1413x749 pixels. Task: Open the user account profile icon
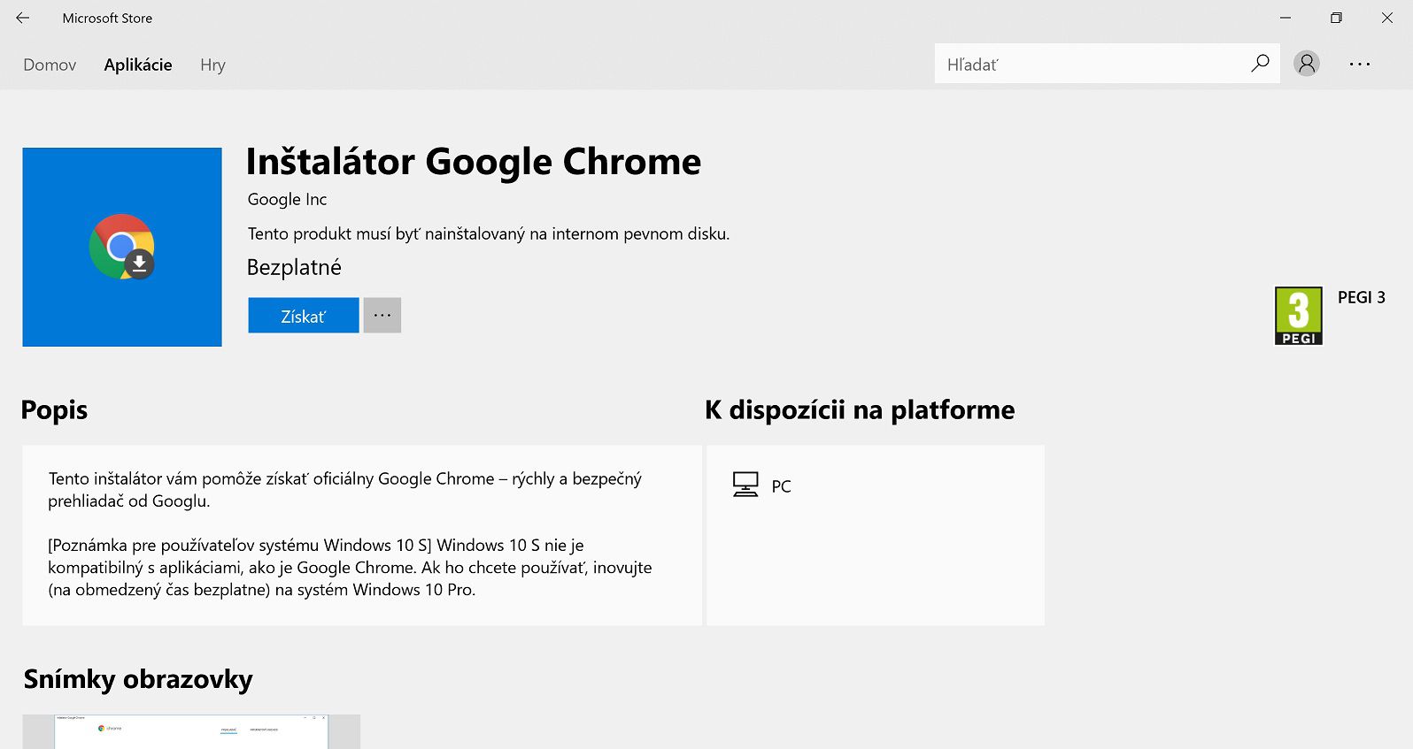pyautogui.click(x=1307, y=64)
